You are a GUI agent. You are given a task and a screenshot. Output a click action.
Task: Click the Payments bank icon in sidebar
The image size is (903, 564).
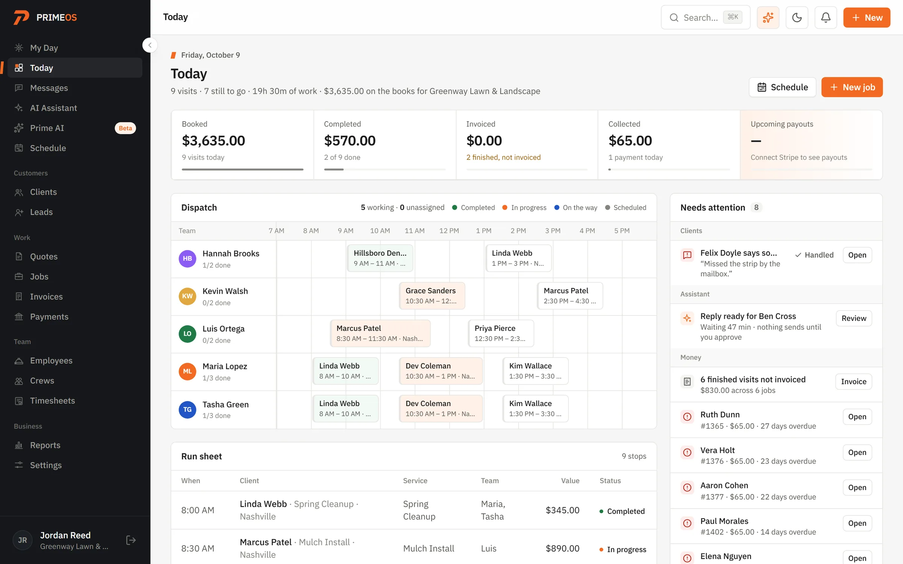coord(19,317)
